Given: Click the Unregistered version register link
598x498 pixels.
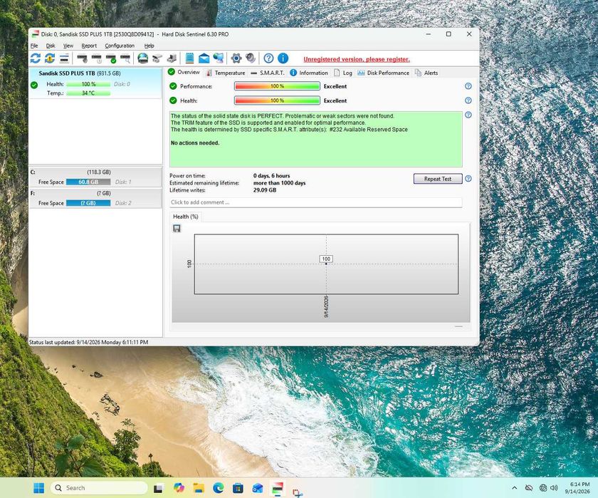Looking at the screenshot, I should (x=357, y=59).
